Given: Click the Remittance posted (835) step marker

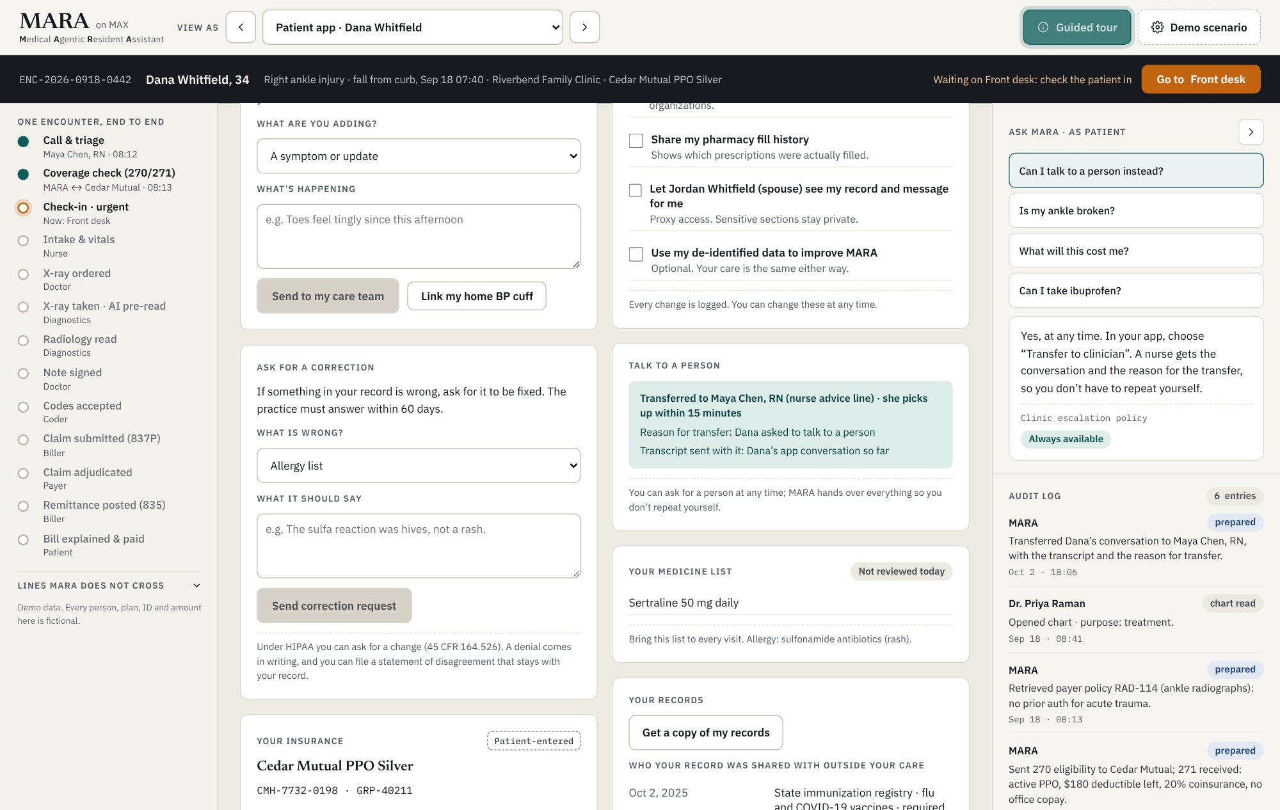Looking at the screenshot, I should 23,506.
